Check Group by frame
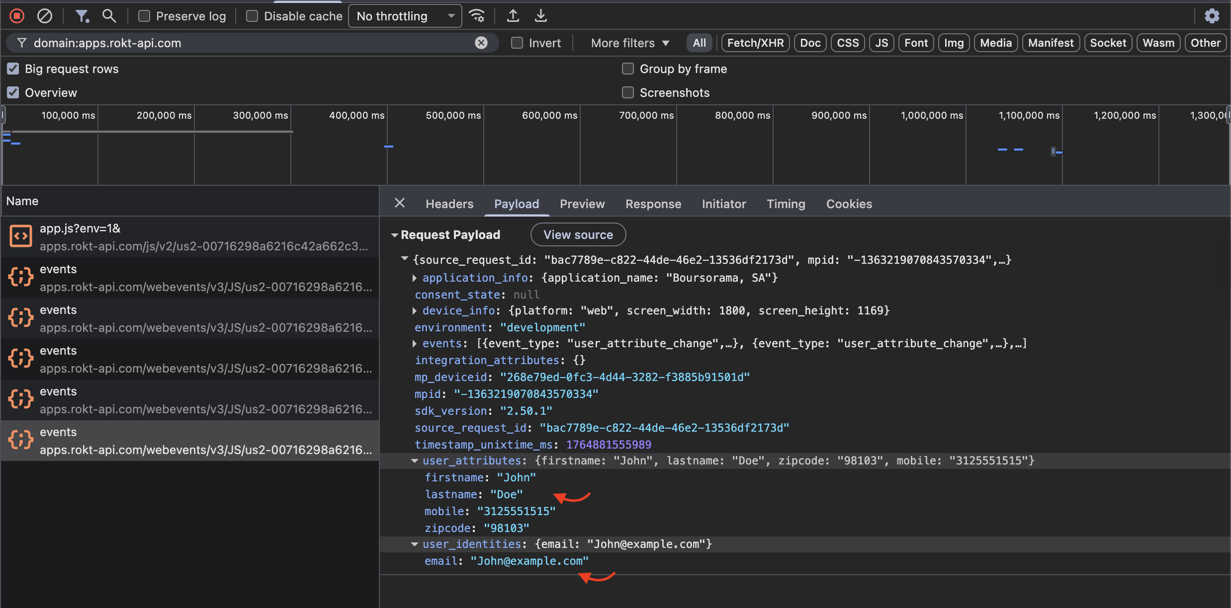 coord(627,69)
